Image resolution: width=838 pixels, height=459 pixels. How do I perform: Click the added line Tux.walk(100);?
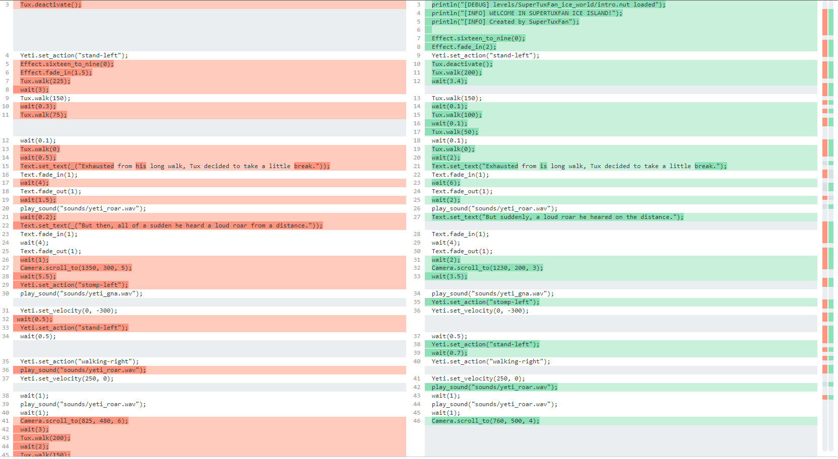point(457,115)
